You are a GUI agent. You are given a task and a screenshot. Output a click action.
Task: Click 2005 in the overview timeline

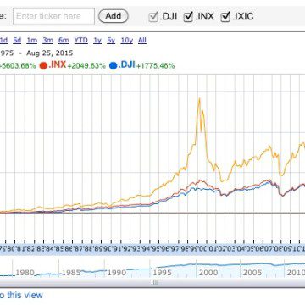click(252, 273)
